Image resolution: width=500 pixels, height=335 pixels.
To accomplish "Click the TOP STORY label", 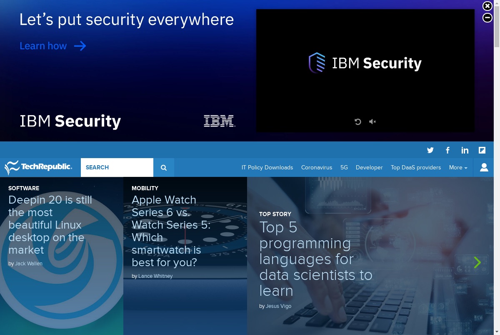I will click(275, 214).
